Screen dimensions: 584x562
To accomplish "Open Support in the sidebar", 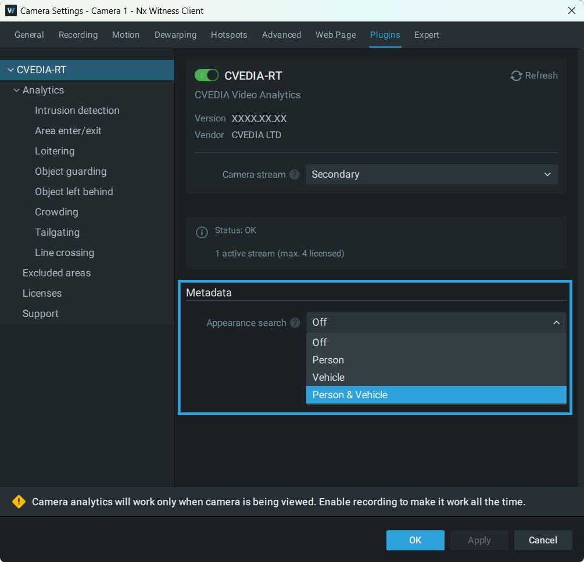I will [x=41, y=314].
